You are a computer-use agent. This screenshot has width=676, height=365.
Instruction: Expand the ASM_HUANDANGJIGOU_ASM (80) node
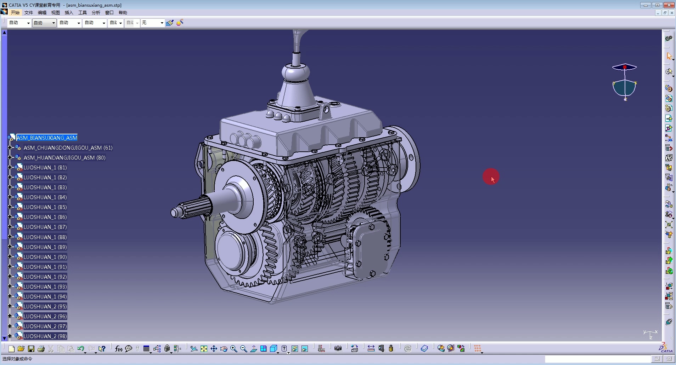click(x=10, y=157)
